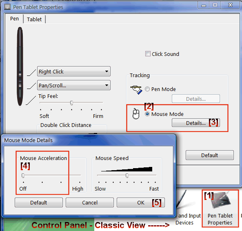Click the "Double Click Distance" group label

[x=66, y=125]
